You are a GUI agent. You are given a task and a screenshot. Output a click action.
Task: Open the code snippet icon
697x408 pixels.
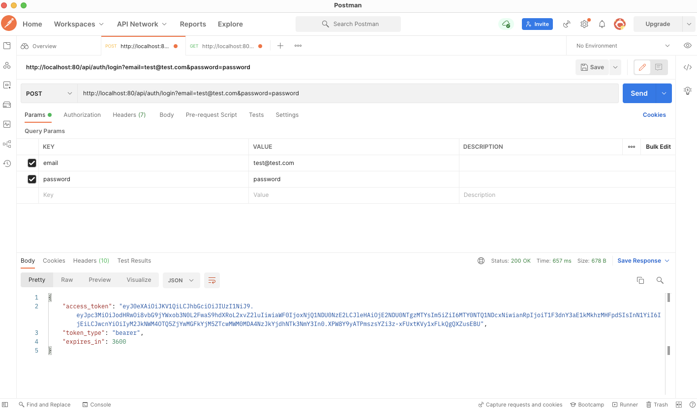pyautogui.click(x=688, y=67)
